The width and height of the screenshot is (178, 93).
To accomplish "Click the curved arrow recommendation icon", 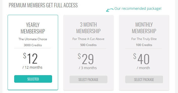I will (110, 10).
